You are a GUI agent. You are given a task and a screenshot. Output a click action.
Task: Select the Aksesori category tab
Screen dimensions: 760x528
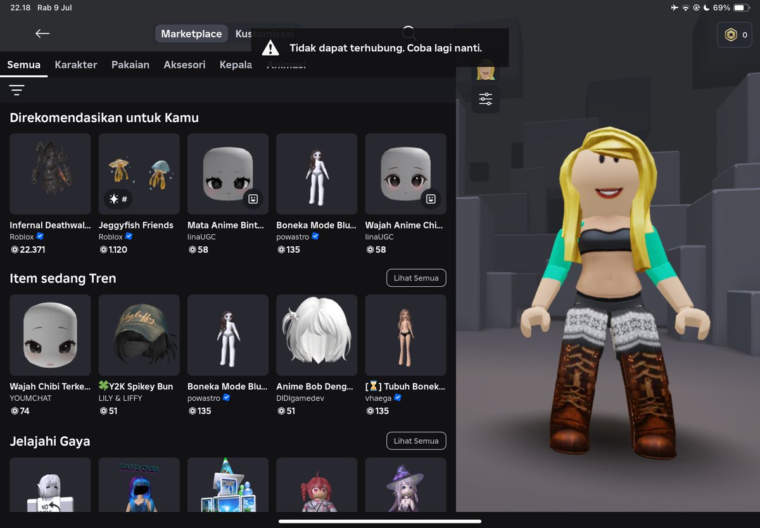click(x=184, y=65)
